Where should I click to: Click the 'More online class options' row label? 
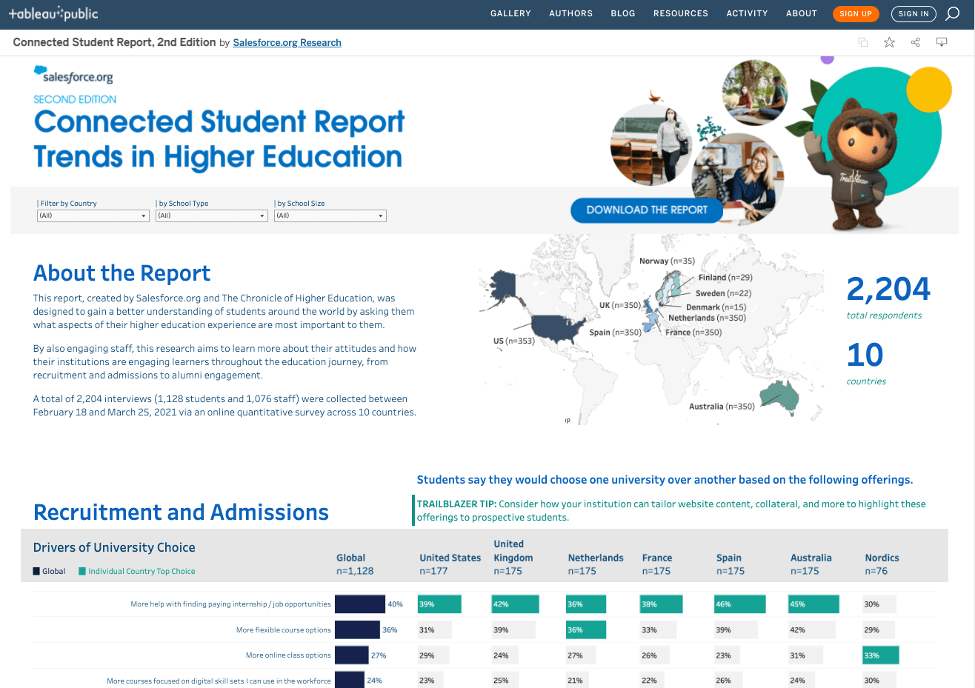click(x=288, y=655)
